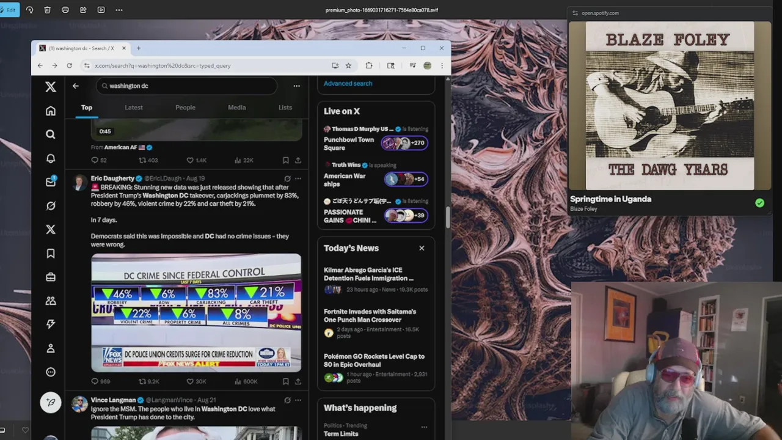782x440 pixels.
Task: Click the washington dc search field
Action: click(186, 86)
